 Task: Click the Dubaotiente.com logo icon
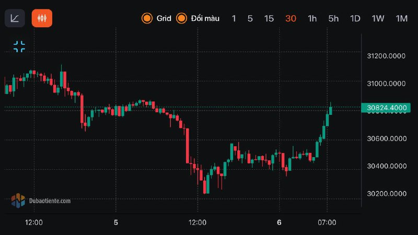[x=18, y=199]
